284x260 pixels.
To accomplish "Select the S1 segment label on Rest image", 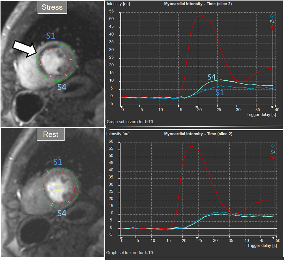I will [x=57, y=162].
